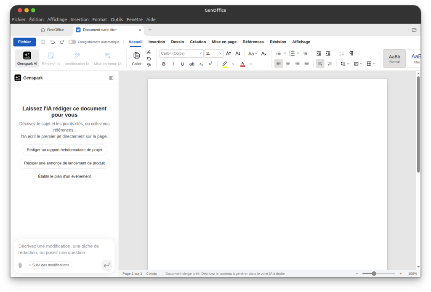The height and width of the screenshot is (292, 431).
Task: Decrease font size with A-down icon
Action: (x=238, y=53)
